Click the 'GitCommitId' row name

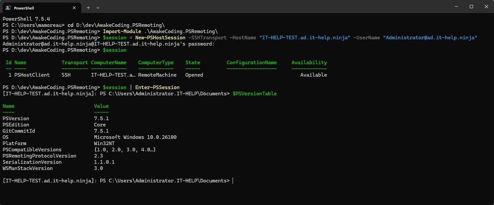[19, 130]
